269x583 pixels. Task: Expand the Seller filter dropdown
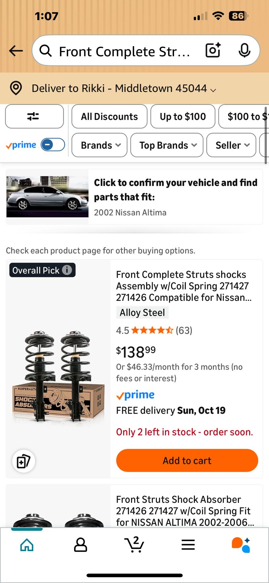[231, 145]
